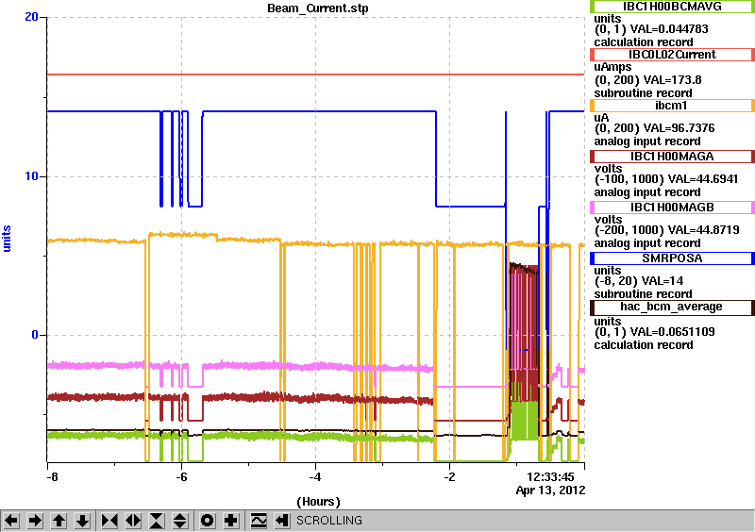Viewport: 755px width, 532px height.
Task: Select the SMRPOSA legend entry
Action: [x=672, y=258]
